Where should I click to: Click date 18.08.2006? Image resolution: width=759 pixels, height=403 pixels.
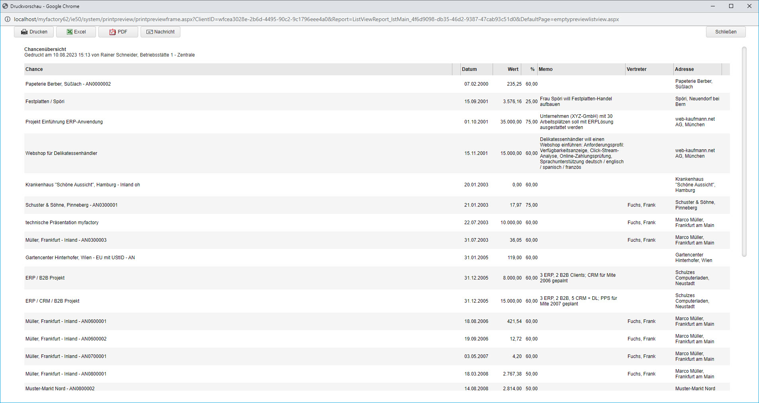pos(476,321)
